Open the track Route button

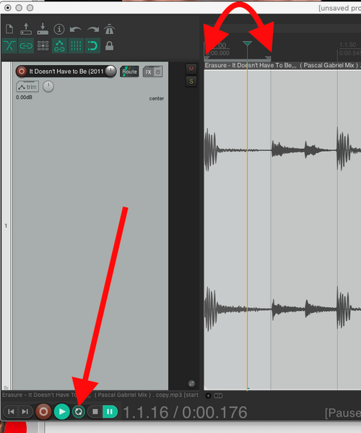[x=129, y=72]
